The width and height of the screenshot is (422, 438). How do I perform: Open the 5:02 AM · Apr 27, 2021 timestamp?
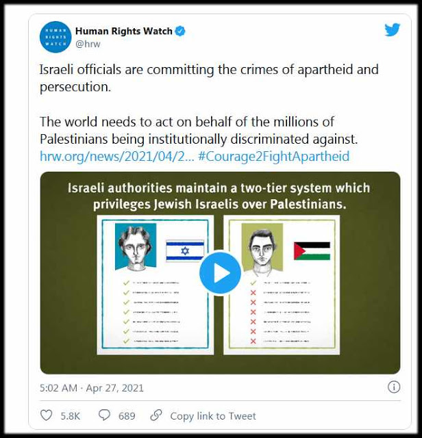(91, 388)
